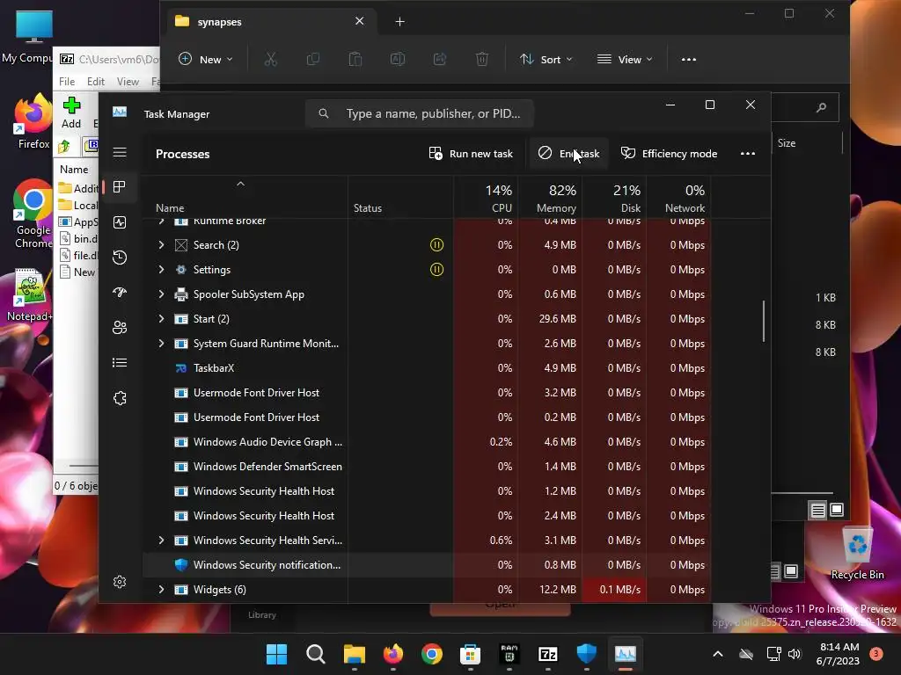
Task: Show hidden tray icons chevron
Action: pyautogui.click(x=718, y=654)
